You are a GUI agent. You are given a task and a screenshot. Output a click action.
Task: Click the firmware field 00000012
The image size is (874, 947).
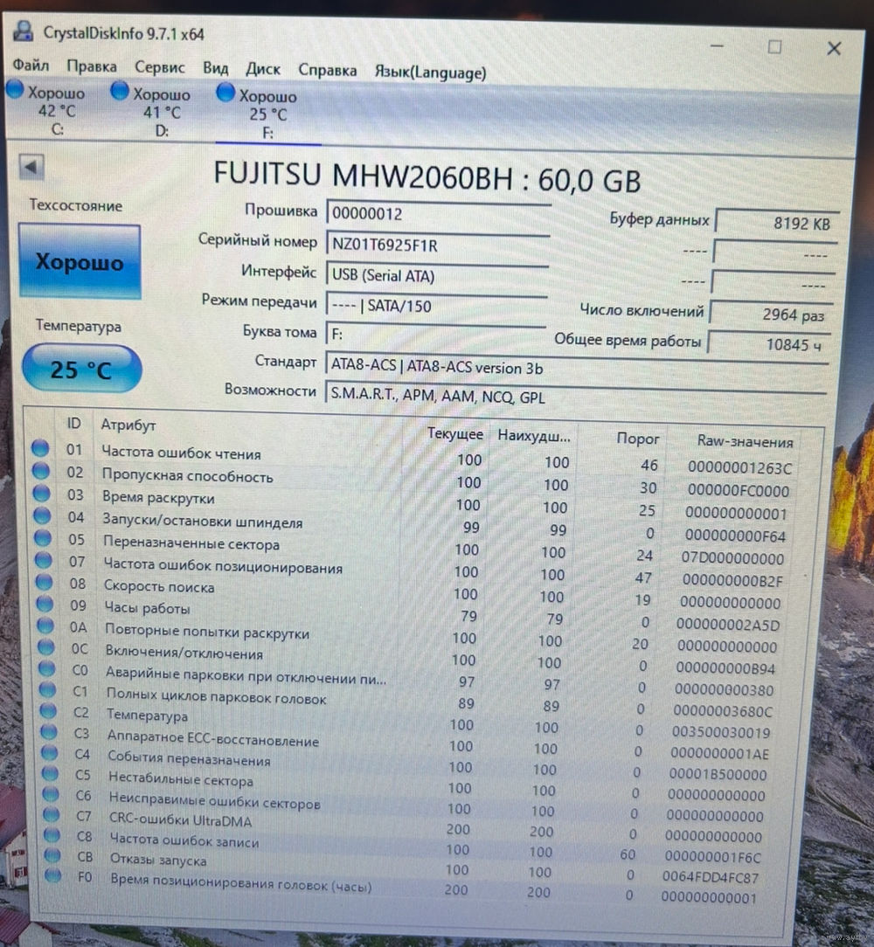(x=438, y=214)
